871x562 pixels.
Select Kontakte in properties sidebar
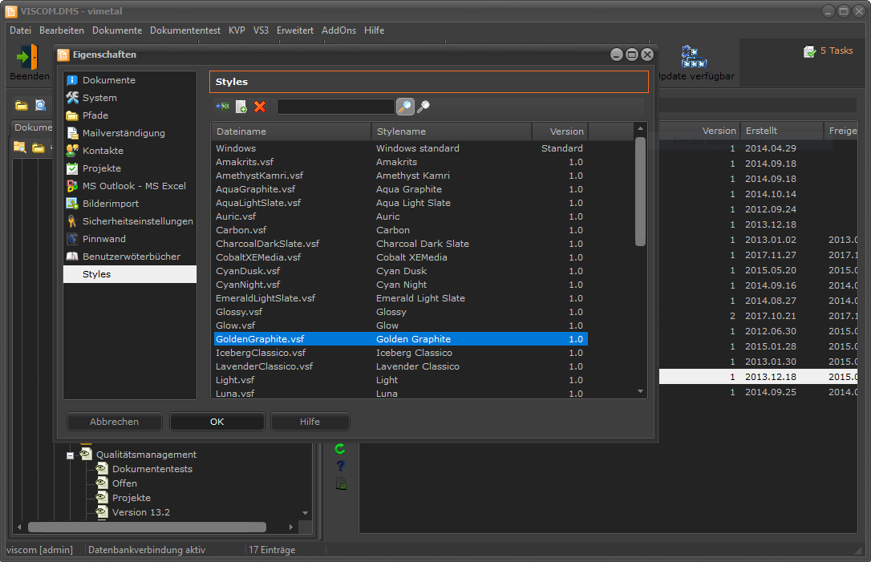point(130,151)
